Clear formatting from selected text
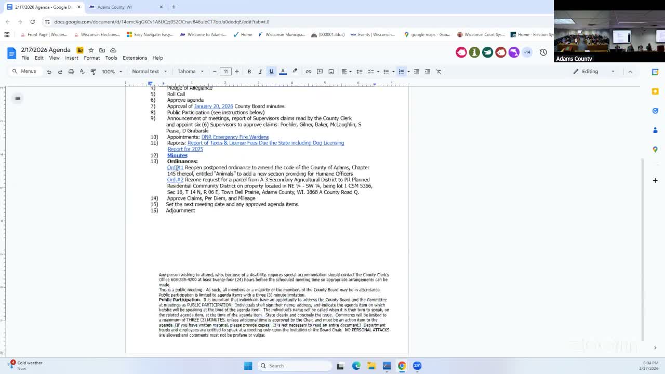This screenshot has height=374, width=665. click(x=439, y=72)
